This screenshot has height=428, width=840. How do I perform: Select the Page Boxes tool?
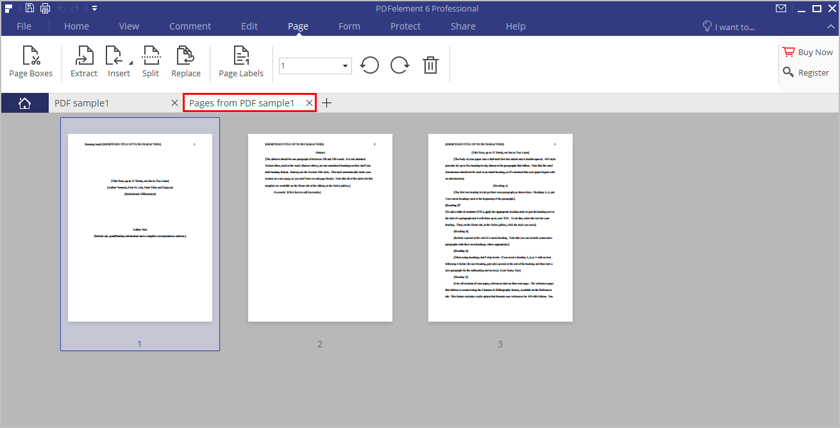tap(30, 61)
